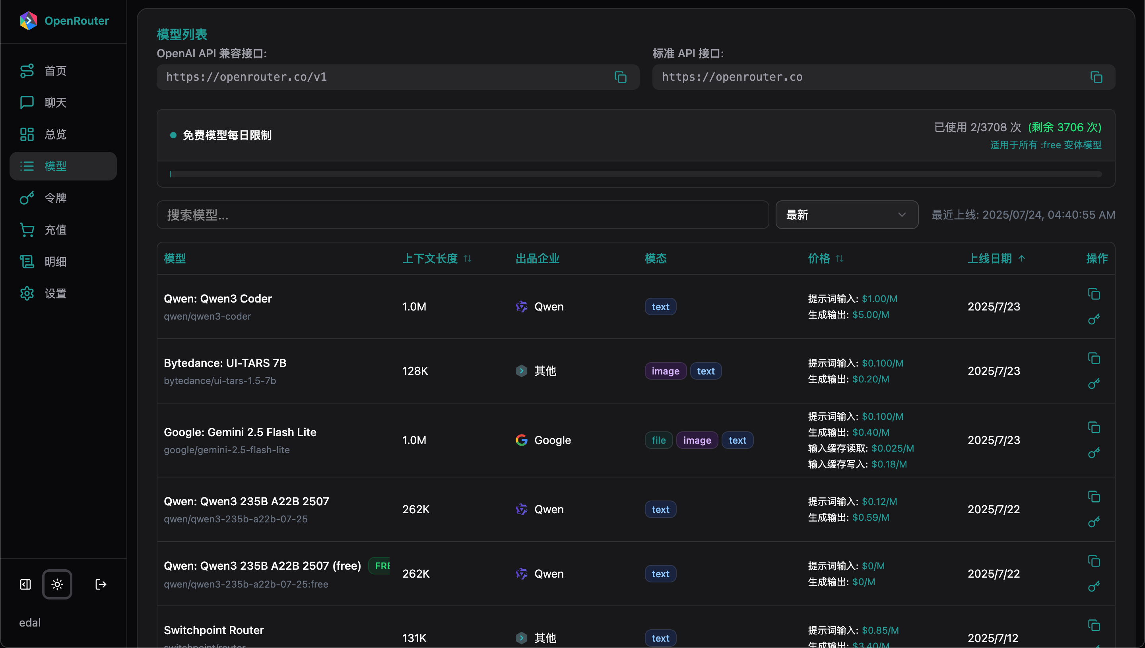This screenshot has width=1145, height=648.
Task: Open the 令牌 tokens page
Action: click(x=63, y=198)
